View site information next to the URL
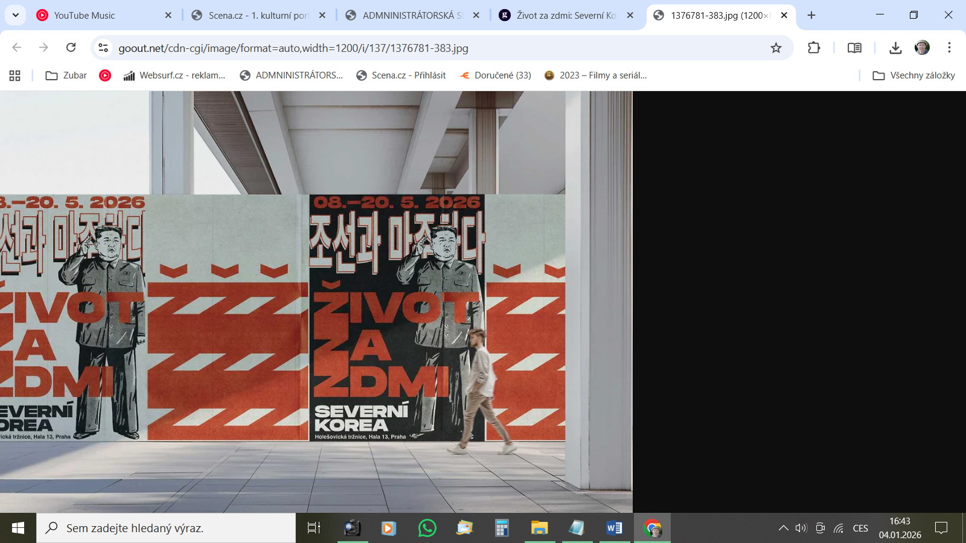The image size is (966, 543). pyautogui.click(x=101, y=47)
